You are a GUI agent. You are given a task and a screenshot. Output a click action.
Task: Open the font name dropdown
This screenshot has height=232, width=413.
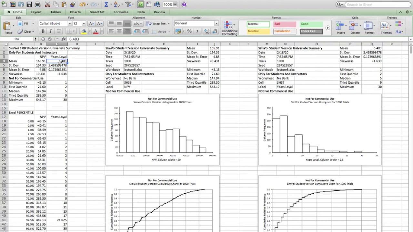69,24
